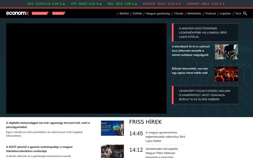Open the search magnifier icon

245,13
